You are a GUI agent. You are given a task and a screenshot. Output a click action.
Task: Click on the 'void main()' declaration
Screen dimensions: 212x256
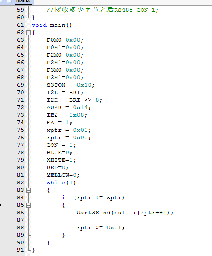52,25
